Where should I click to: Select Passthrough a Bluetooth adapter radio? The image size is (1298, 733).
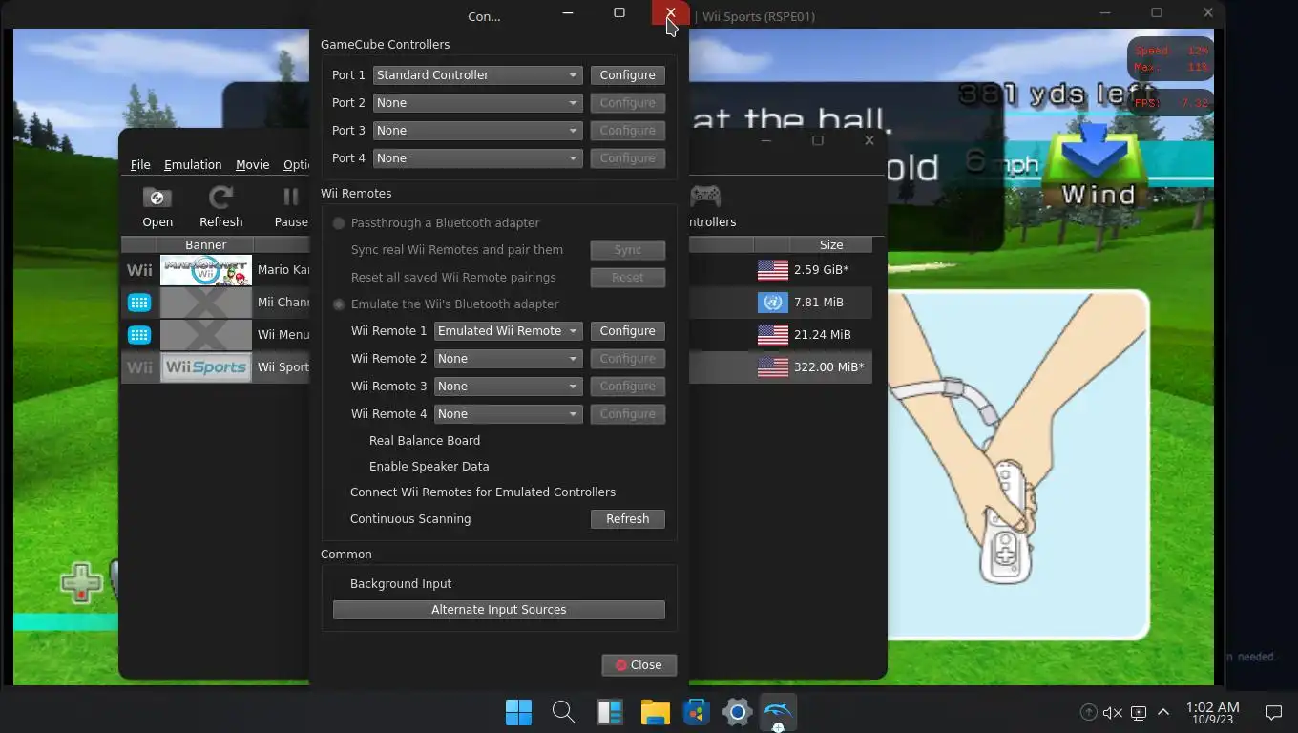(339, 223)
